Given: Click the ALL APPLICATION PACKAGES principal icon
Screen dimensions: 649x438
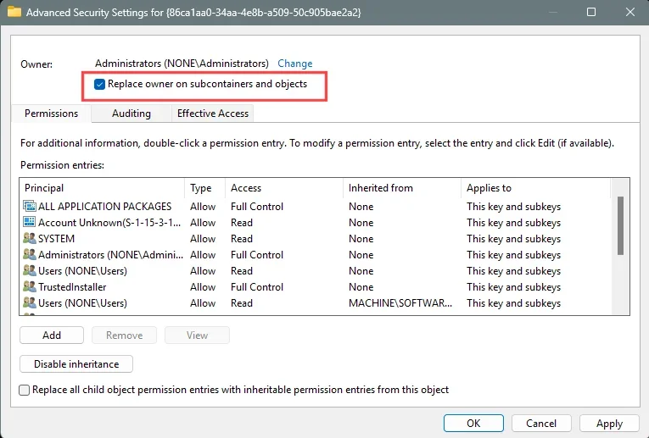Looking at the screenshot, I should click(30, 206).
